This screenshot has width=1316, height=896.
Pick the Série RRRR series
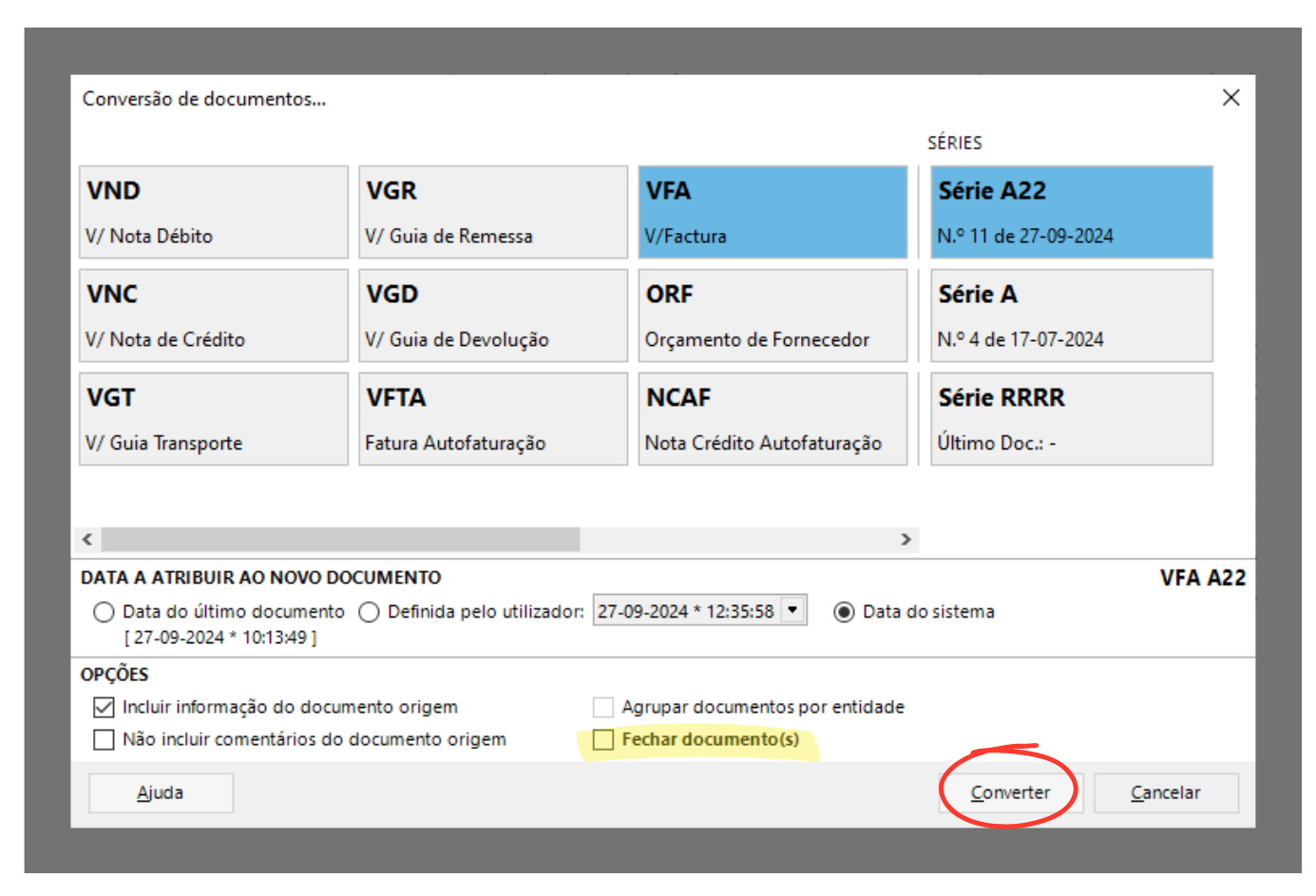(1071, 419)
